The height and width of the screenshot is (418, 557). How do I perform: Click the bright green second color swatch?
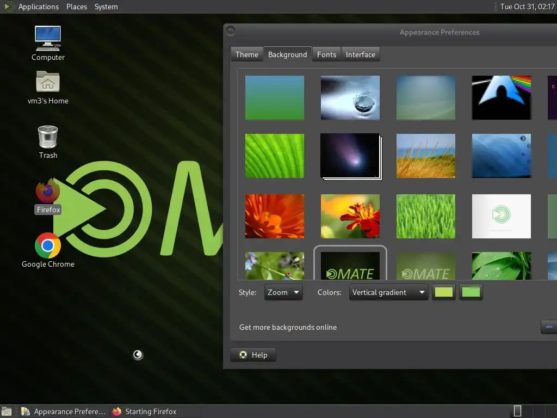[x=471, y=292]
